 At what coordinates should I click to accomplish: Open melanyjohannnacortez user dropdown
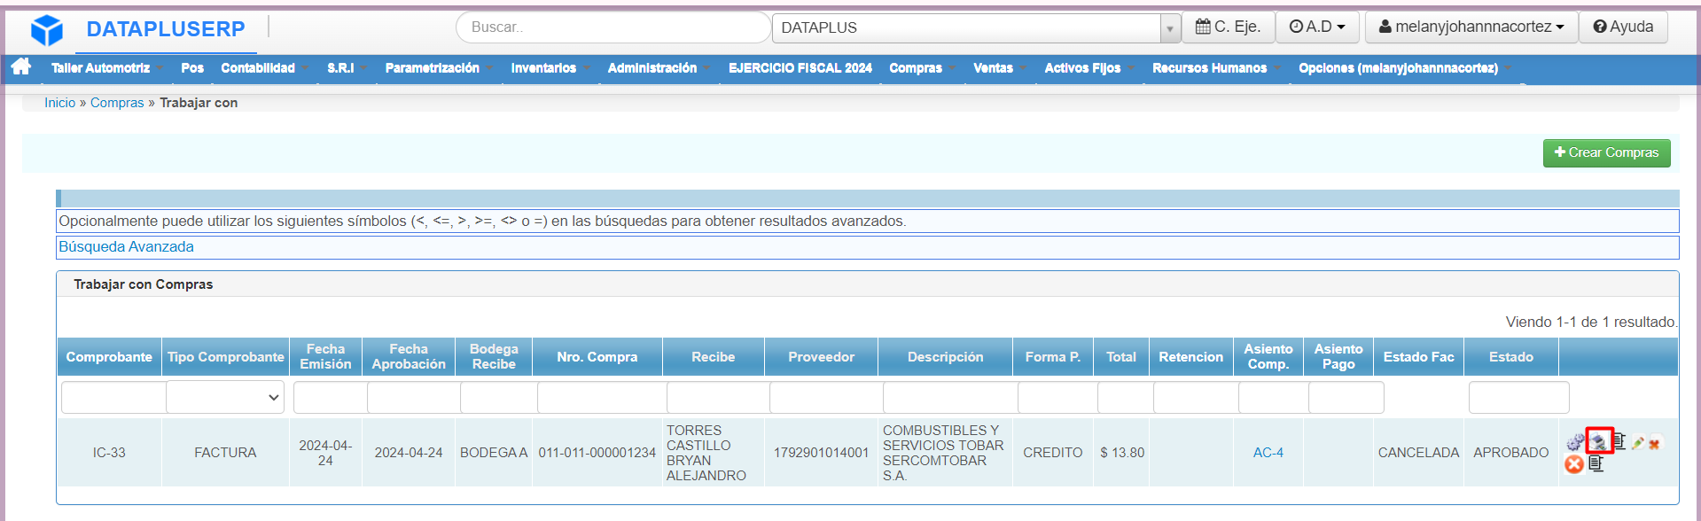pyautogui.click(x=1471, y=27)
